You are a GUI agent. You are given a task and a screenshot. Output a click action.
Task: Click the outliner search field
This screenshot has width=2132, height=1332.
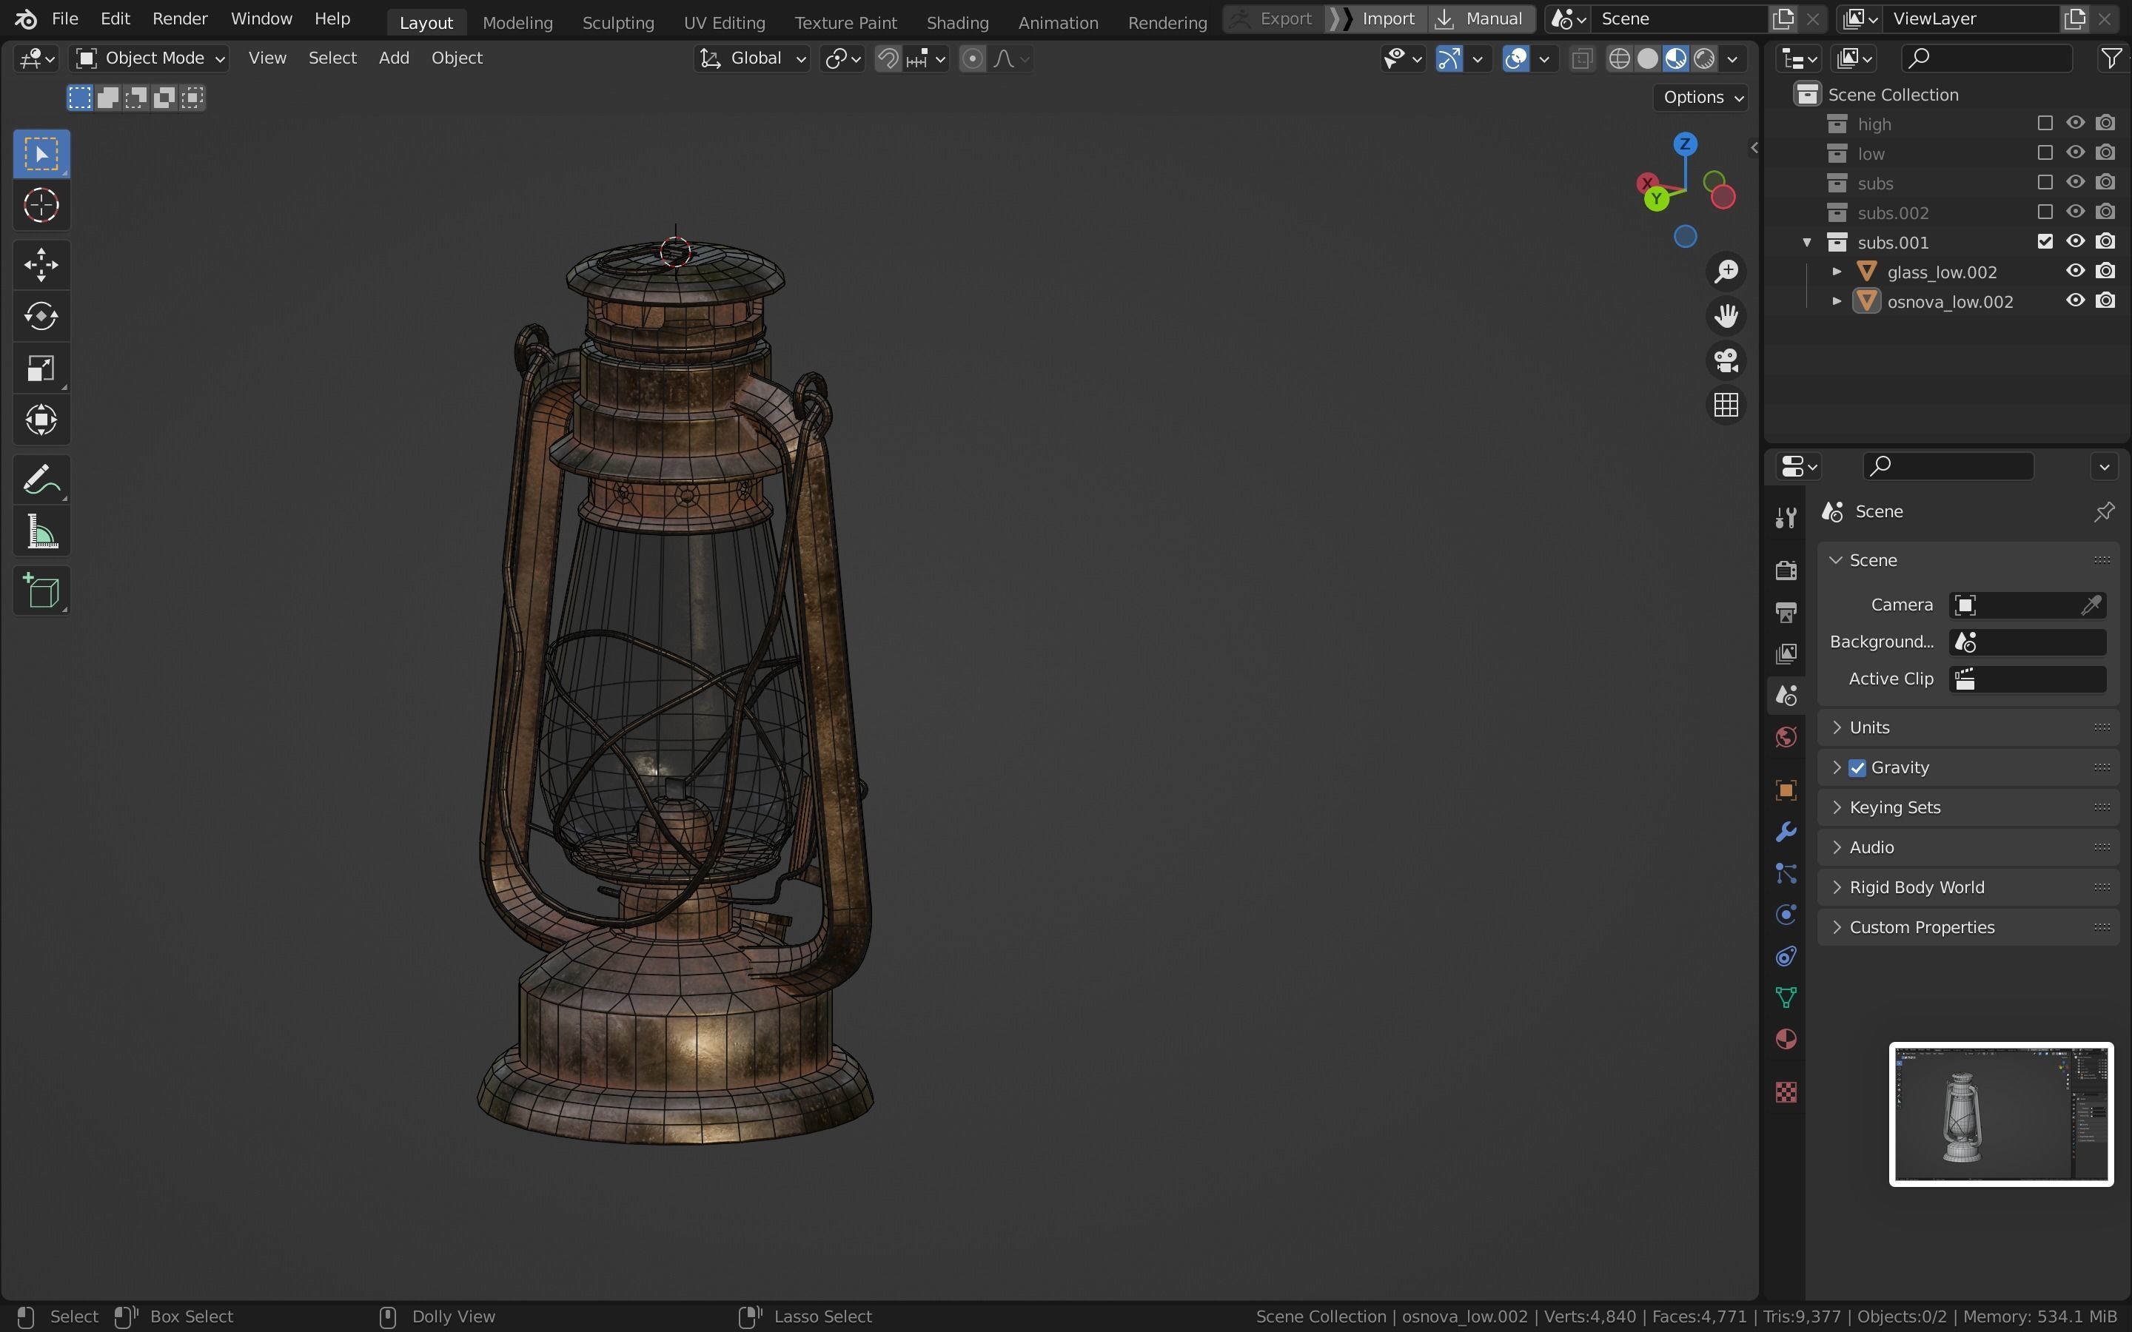1987,58
